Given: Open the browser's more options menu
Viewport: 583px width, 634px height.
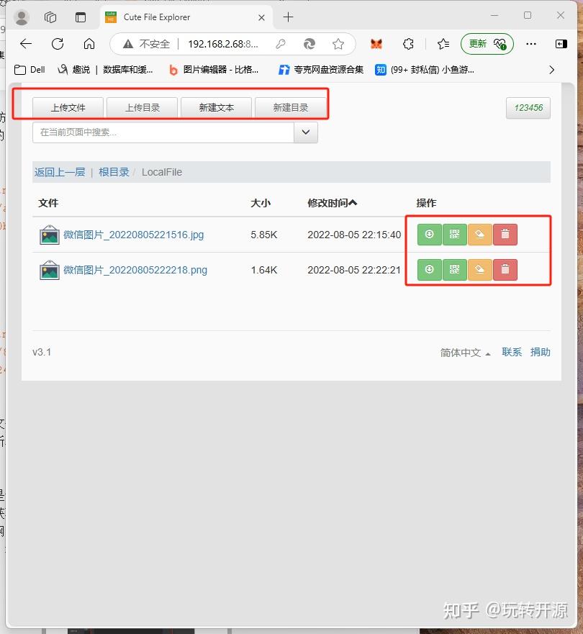Looking at the screenshot, I should 531,44.
